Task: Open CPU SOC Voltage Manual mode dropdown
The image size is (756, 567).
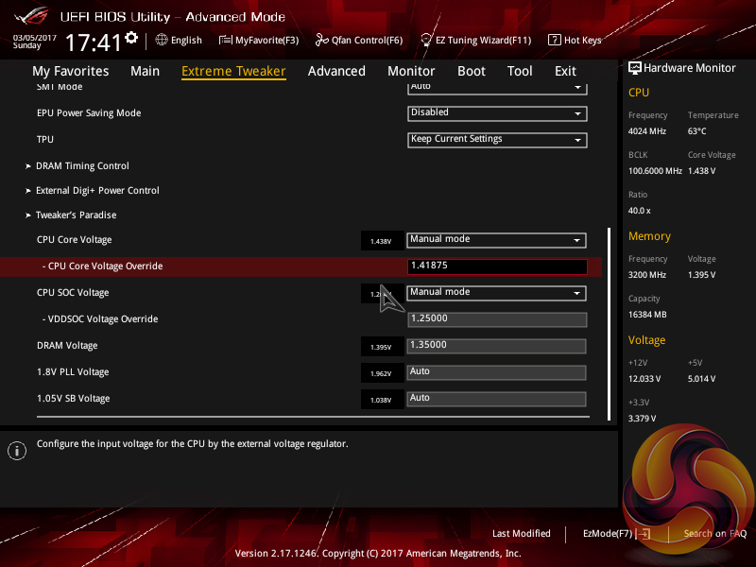Action: (497, 293)
